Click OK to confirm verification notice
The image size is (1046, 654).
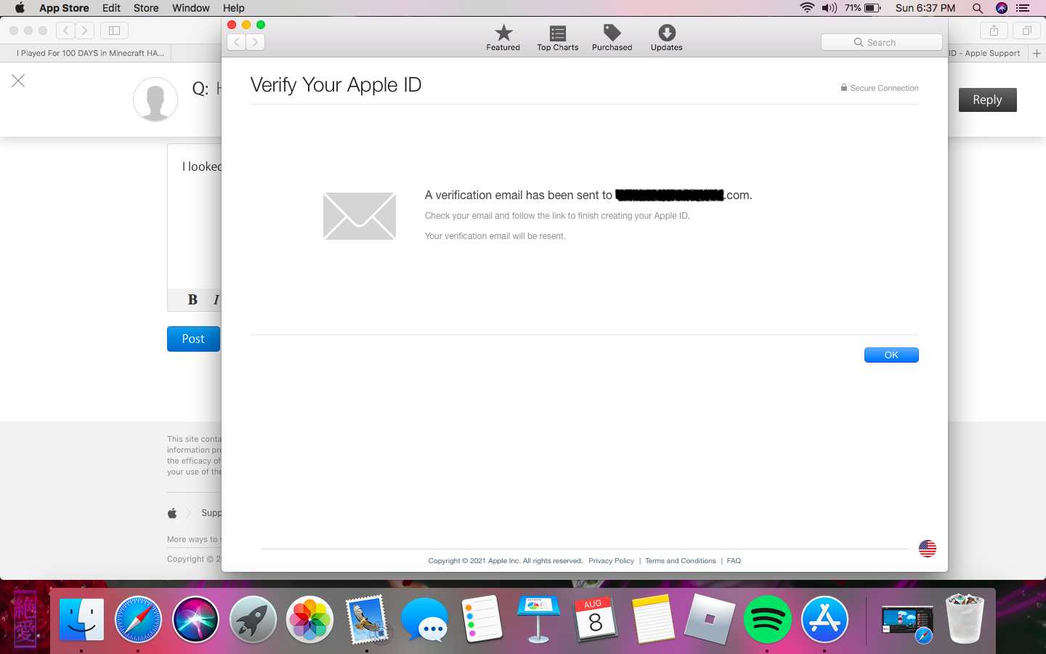[891, 355]
